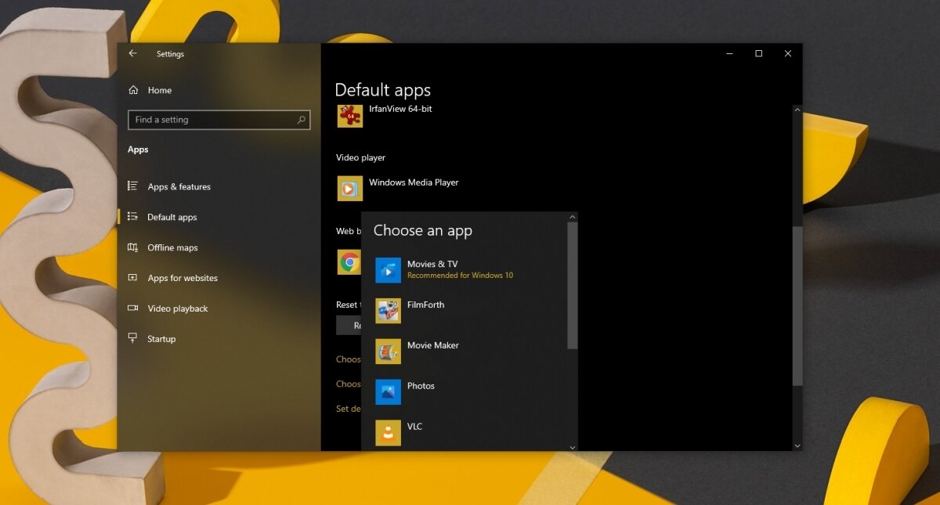Click the Offline maps sidebar icon

pos(134,247)
